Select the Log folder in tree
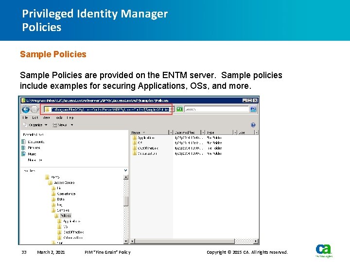Viewport: 350px width, 262px height. (x=59, y=205)
